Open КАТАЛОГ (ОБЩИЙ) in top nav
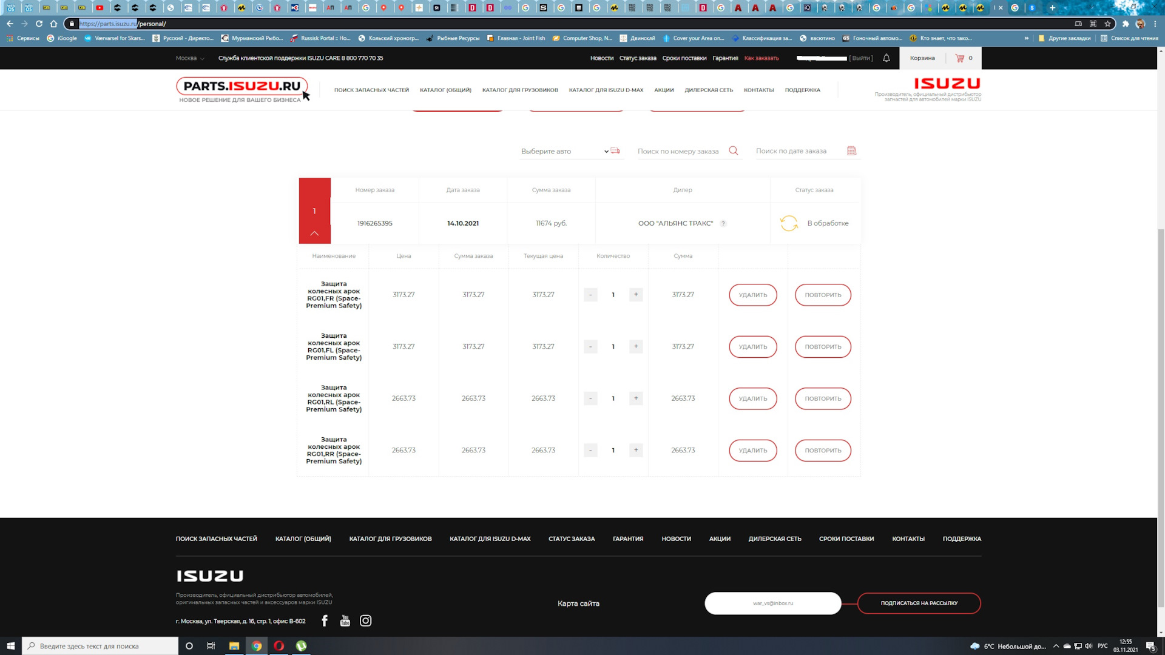The height and width of the screenshot is (655, 1165). click(445, 90)
